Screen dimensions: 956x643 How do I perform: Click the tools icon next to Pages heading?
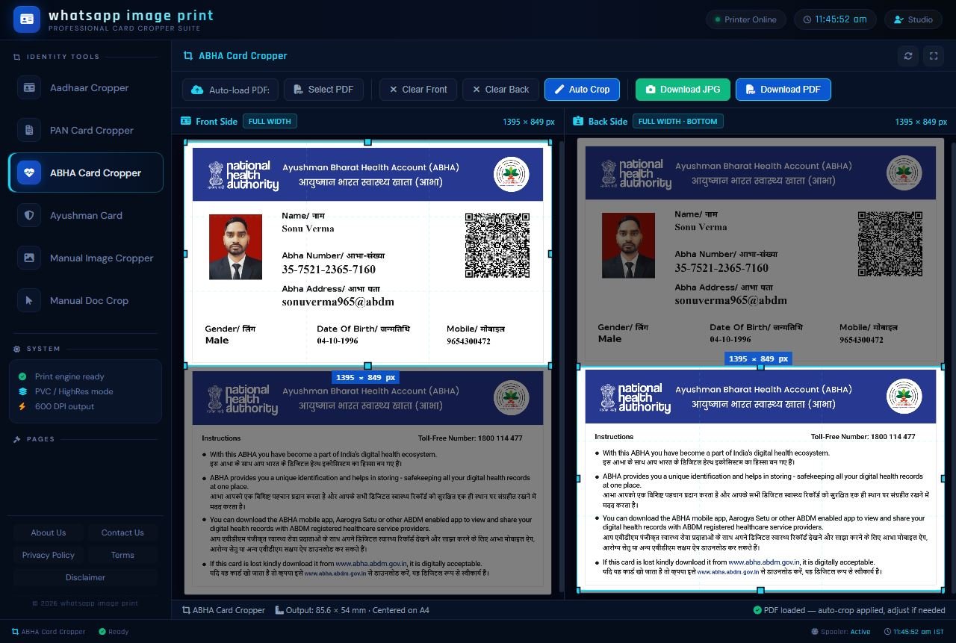(x=17, y=439)
